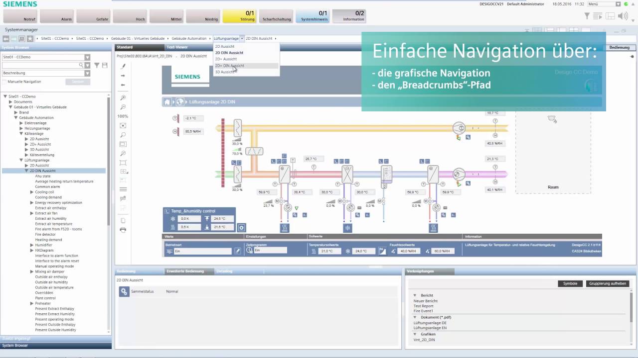The image size is (638, 358).
Task: Click the Symbole button
Action: point(570,283)
